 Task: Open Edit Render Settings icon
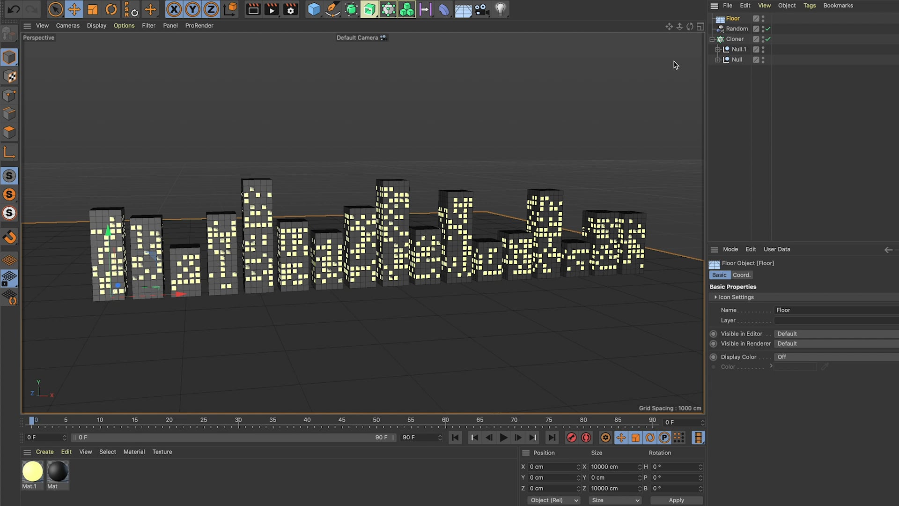[291, 9]
